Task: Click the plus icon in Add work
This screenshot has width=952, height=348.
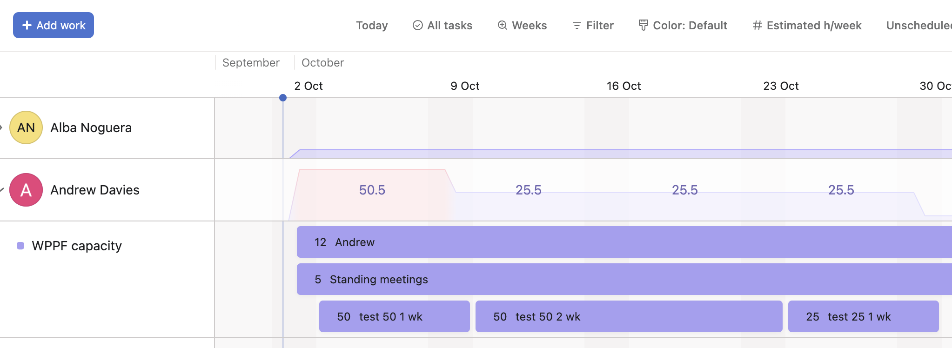Action: 27,25
